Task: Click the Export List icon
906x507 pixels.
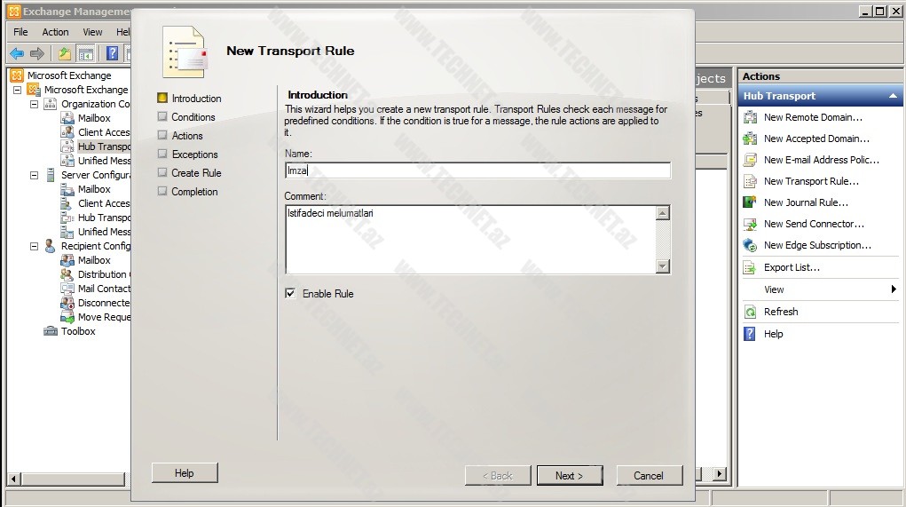Action: coord(750,267)
